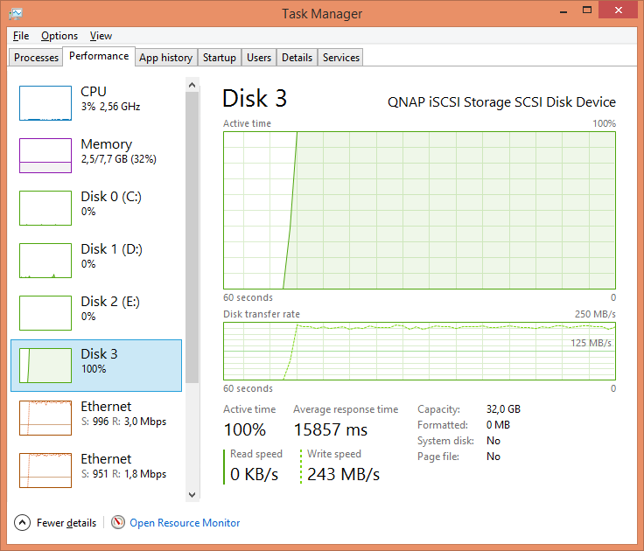This screenshot has width=644, height=551.
Task: Switch to the App history tab
Action: coord(165,58)
